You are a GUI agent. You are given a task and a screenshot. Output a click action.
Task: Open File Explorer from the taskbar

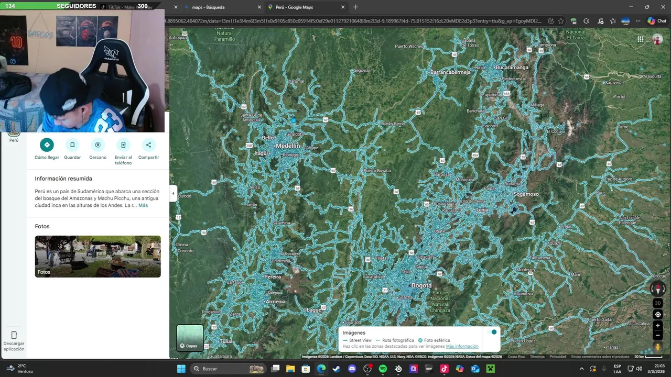290,369
